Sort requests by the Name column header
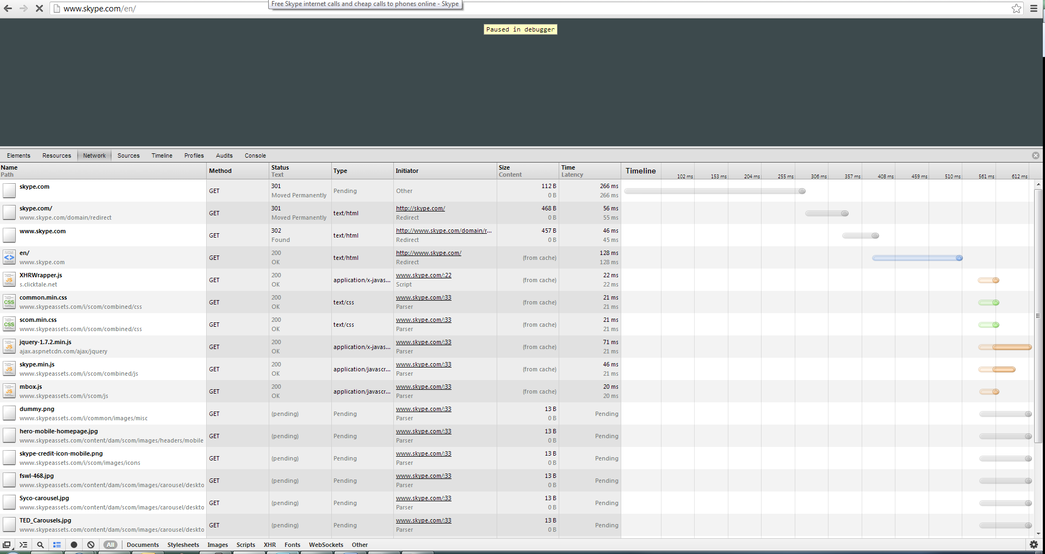The width and height of the screenshot is (1045, 554). [x=103, y=171]
